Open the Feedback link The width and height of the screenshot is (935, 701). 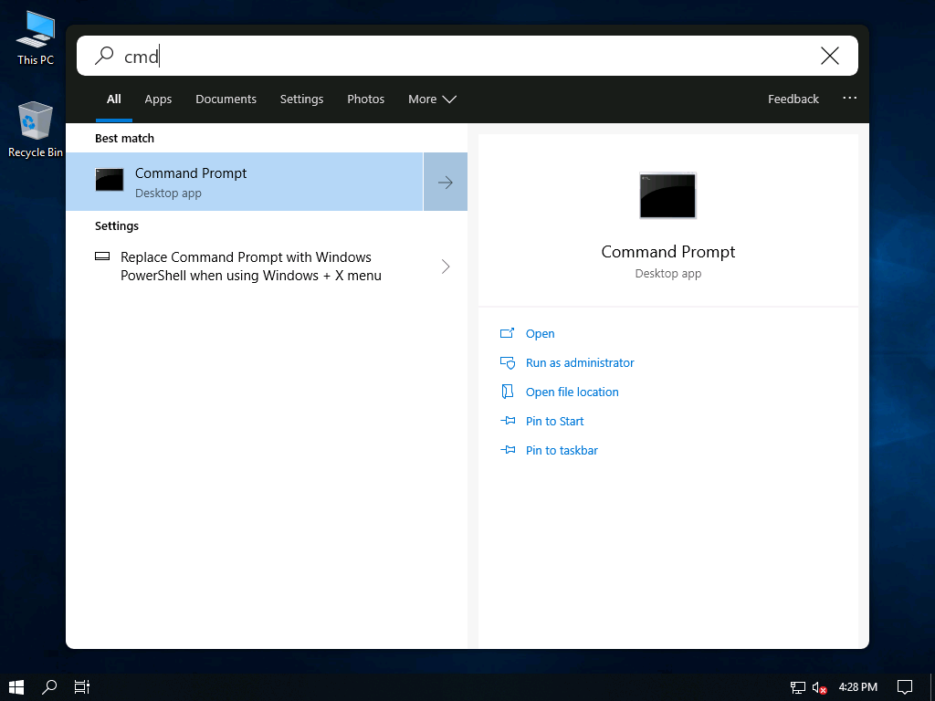(x=793, y=99)
